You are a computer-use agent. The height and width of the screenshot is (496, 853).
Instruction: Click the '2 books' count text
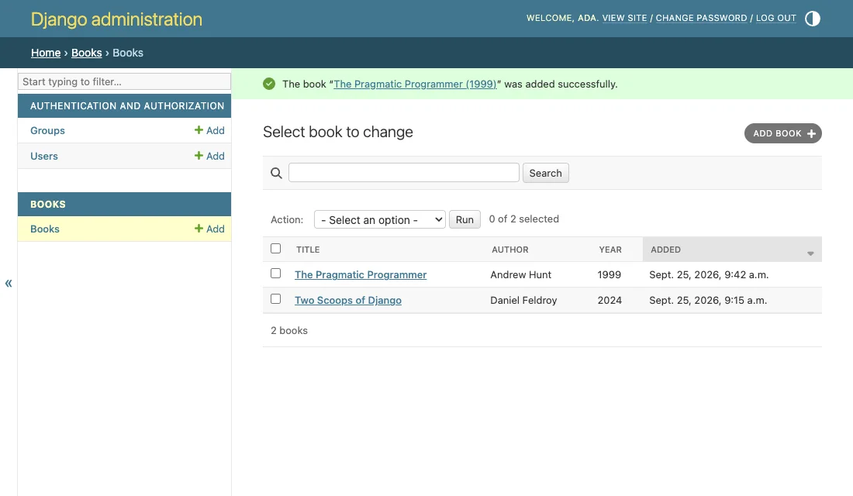(x=289, y=331)
